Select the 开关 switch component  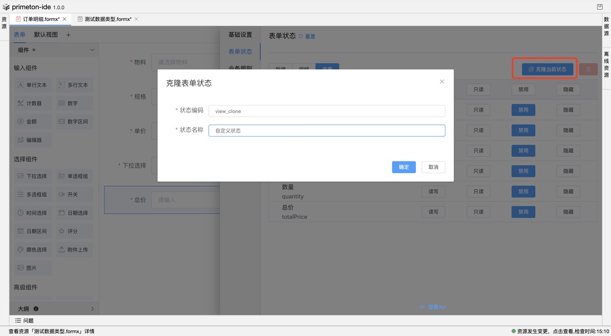62,195
